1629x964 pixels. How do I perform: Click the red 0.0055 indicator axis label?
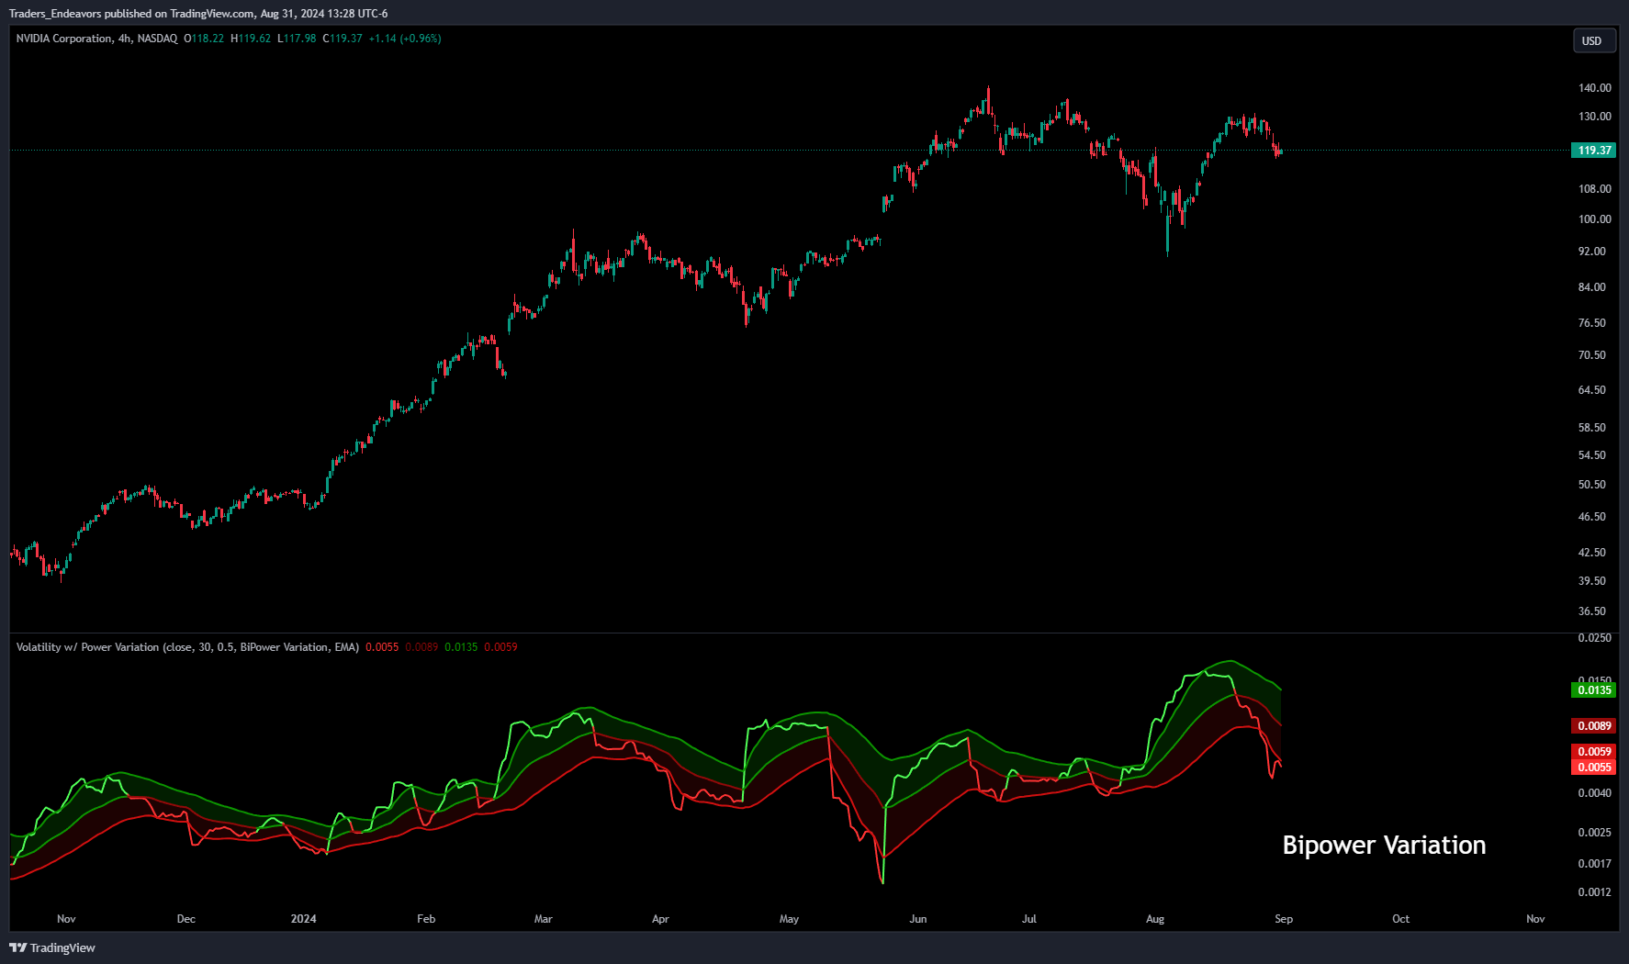tap(1594, 768)
